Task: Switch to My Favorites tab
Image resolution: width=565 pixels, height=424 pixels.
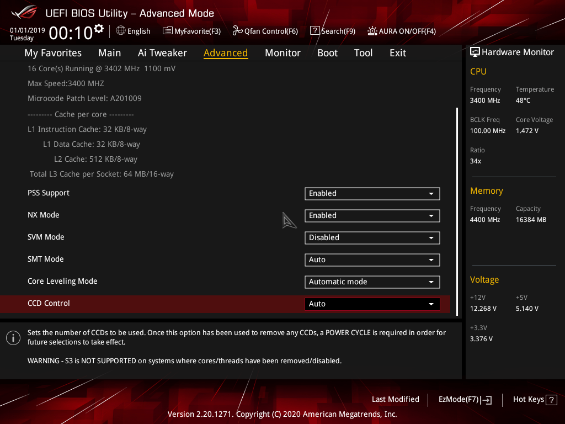Action: click(53, 53)
